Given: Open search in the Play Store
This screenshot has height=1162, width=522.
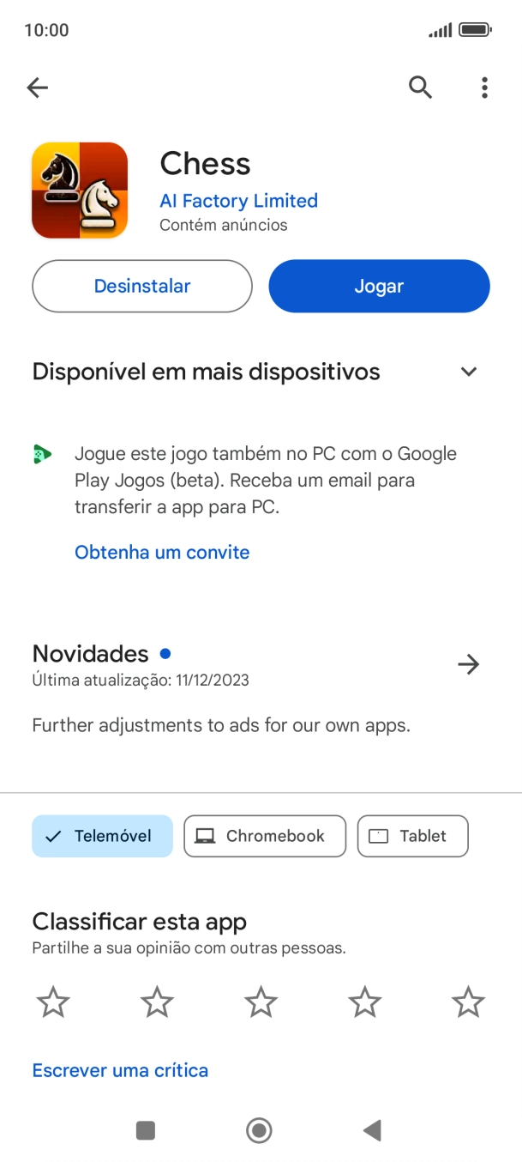Looking at the screenshot, I should (x=420, y=87).
